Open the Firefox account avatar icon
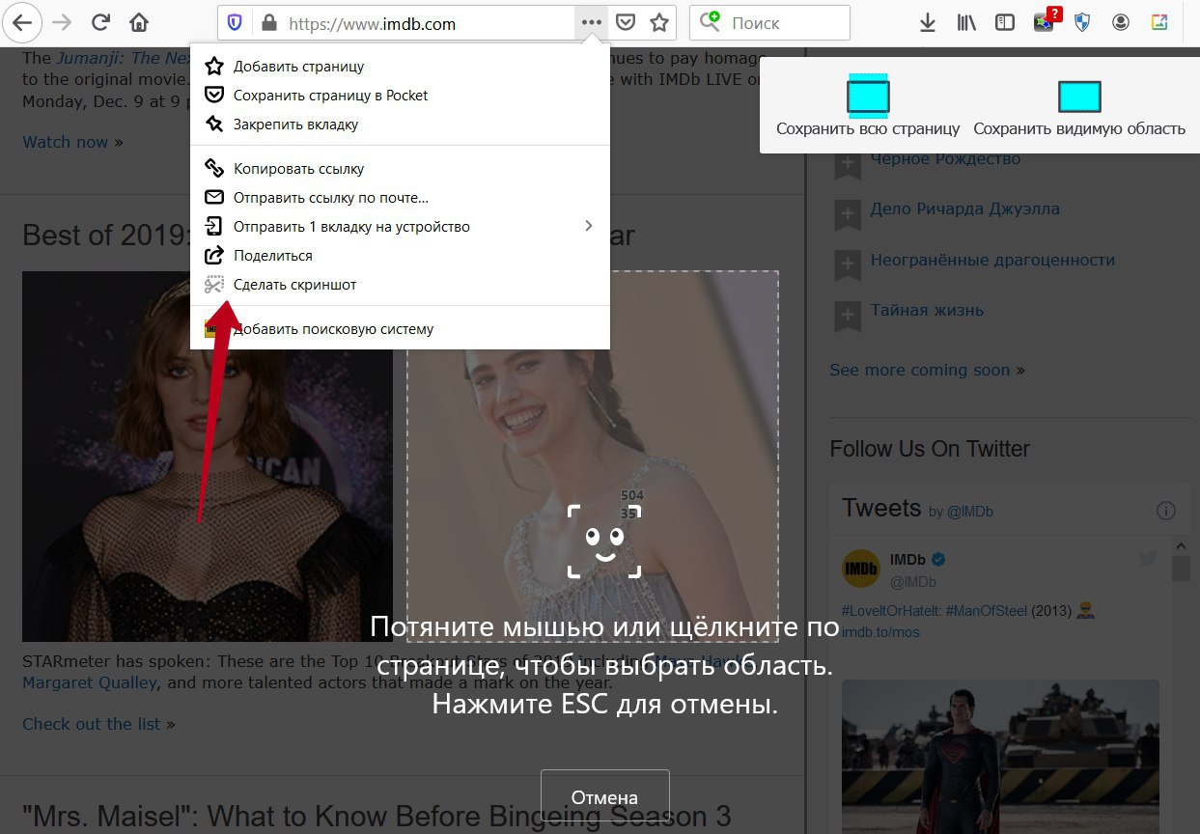The height and width of the screenshot is (834, 1200). [x=1121, y=22]
